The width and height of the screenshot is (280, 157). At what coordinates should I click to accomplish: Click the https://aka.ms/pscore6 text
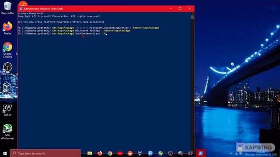click(x=88, y=22)
